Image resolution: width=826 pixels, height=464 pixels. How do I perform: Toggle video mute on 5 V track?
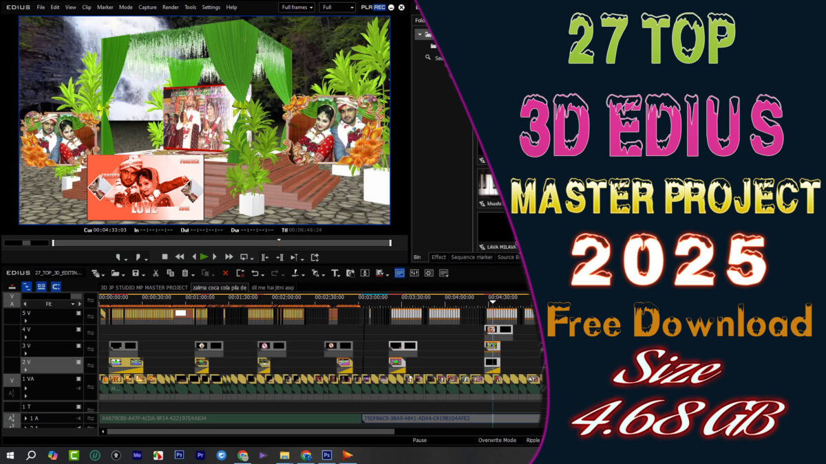pos(78,313)
